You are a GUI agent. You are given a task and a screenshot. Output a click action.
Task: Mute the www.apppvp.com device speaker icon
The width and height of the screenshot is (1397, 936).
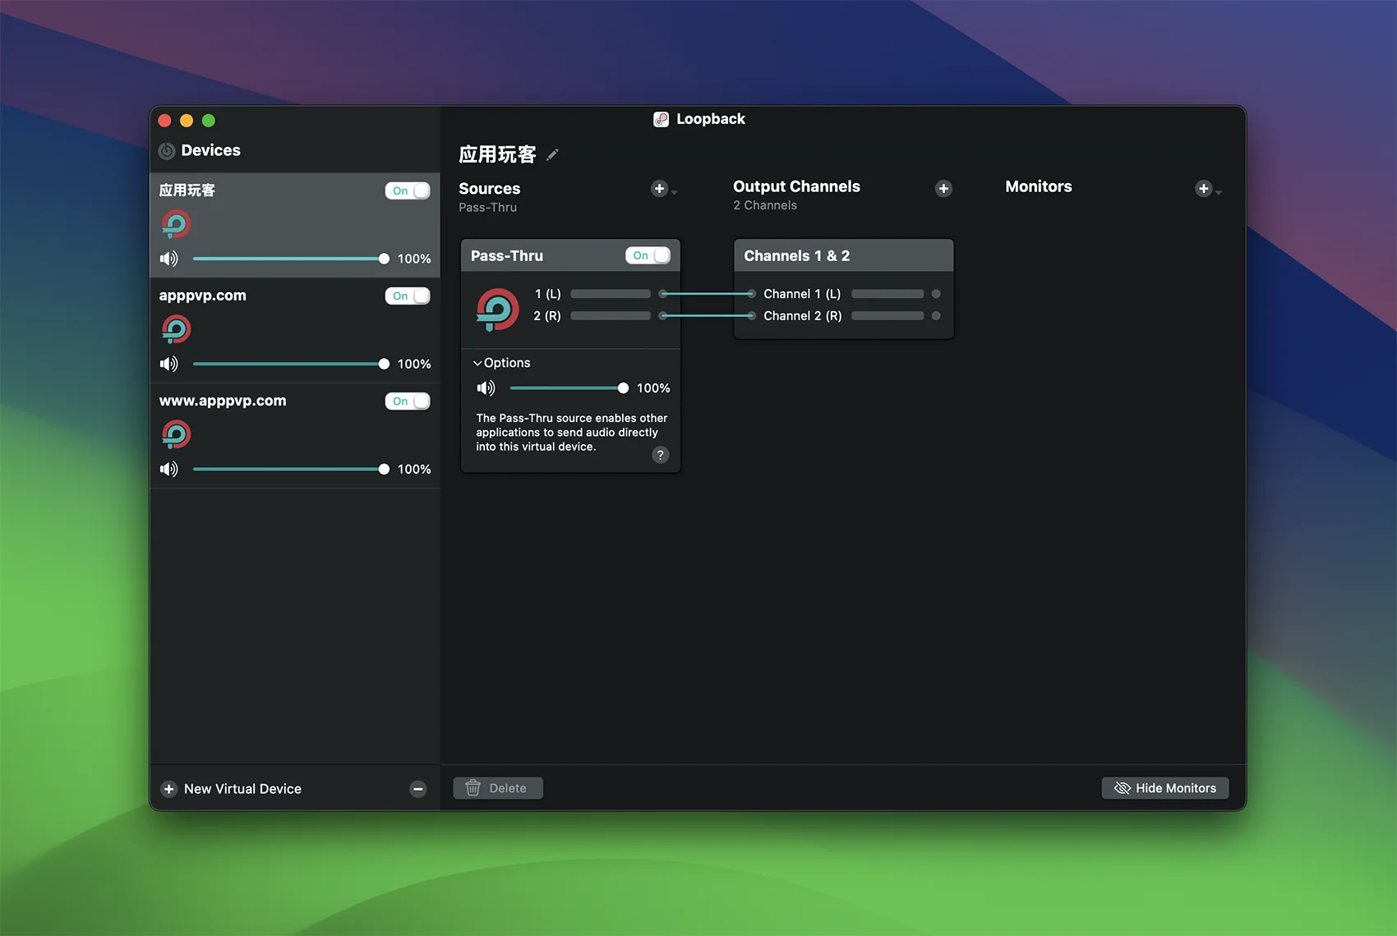[168, 469]
